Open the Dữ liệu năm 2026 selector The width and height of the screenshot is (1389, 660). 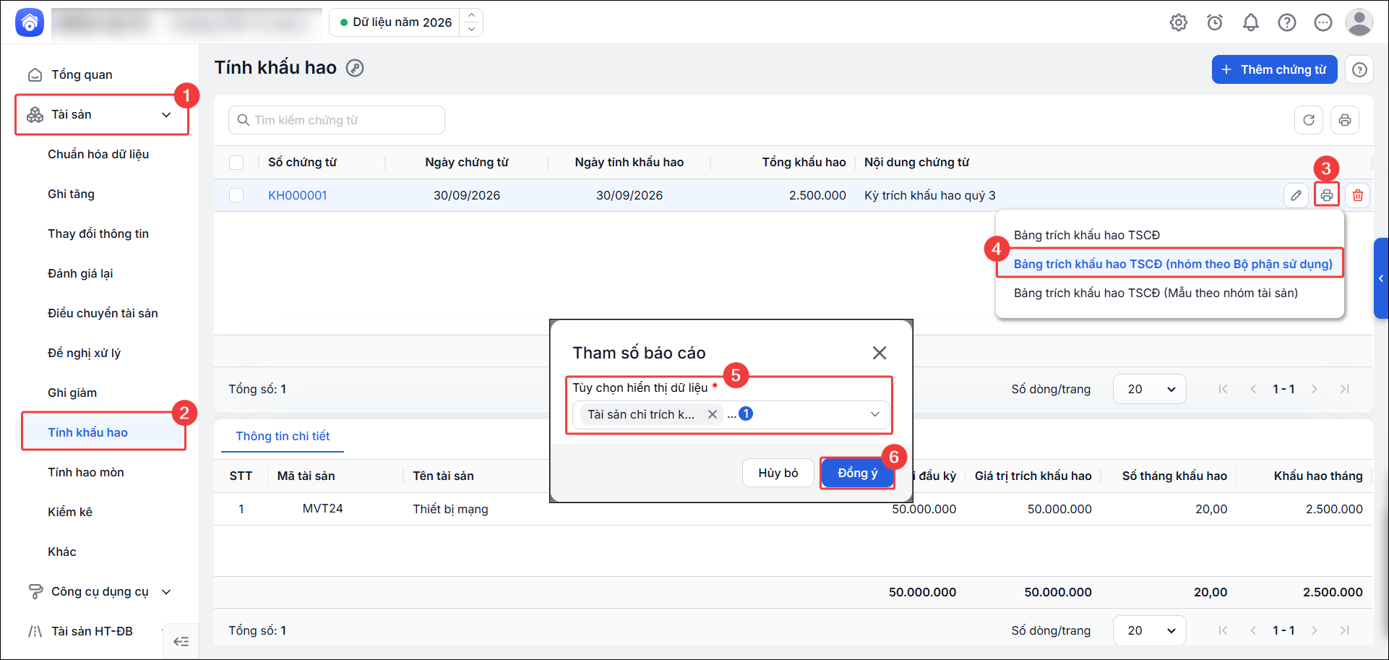click(x=395, y=22)
